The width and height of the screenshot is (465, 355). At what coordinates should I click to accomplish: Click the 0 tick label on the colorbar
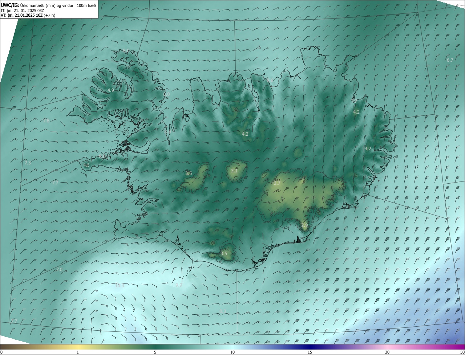[1, 352]
